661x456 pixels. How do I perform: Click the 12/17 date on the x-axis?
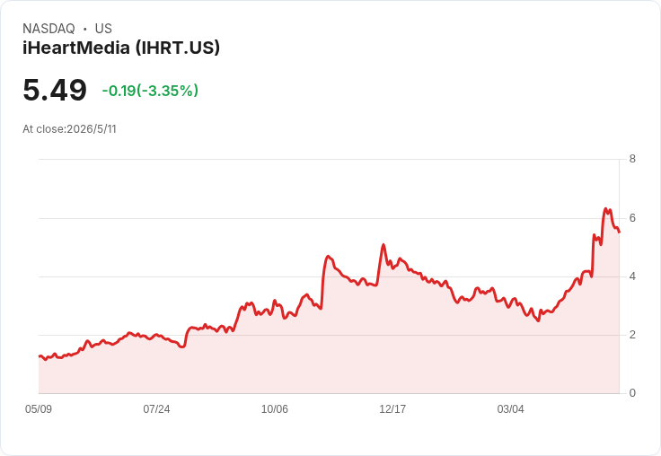click(392, 409)
